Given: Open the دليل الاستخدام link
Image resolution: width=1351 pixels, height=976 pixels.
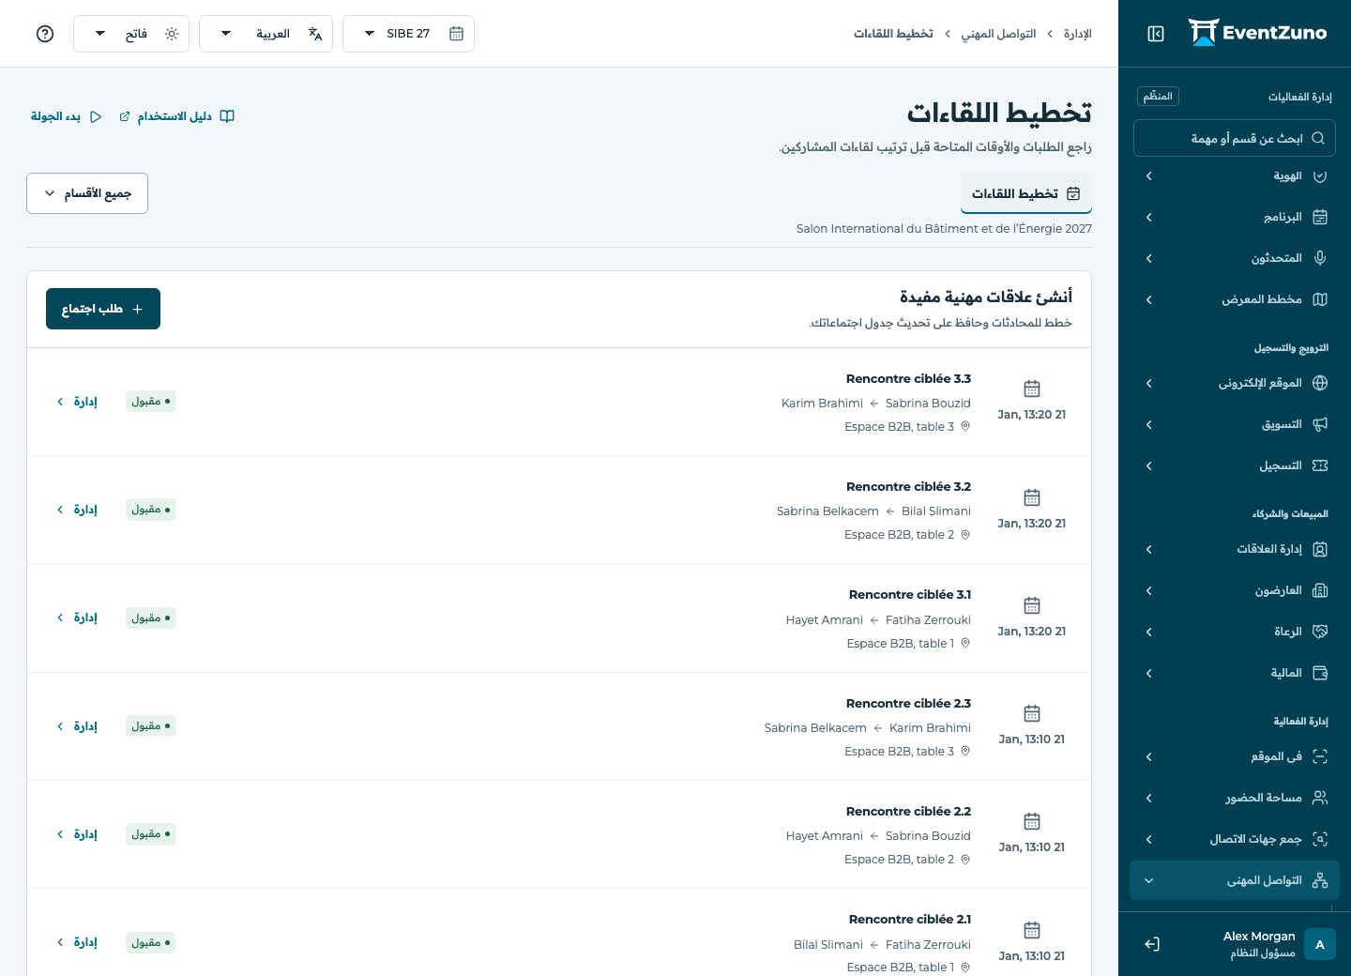Looking at the screenshot, I should point(176,116).
